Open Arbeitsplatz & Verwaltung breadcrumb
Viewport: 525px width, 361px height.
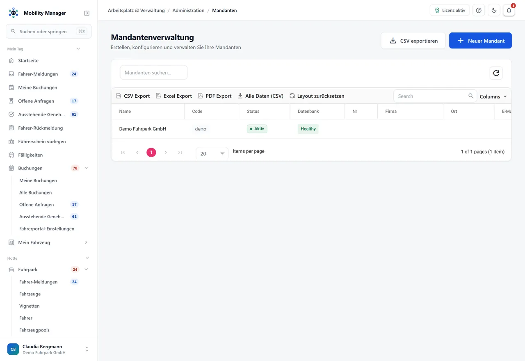point(136,10)
